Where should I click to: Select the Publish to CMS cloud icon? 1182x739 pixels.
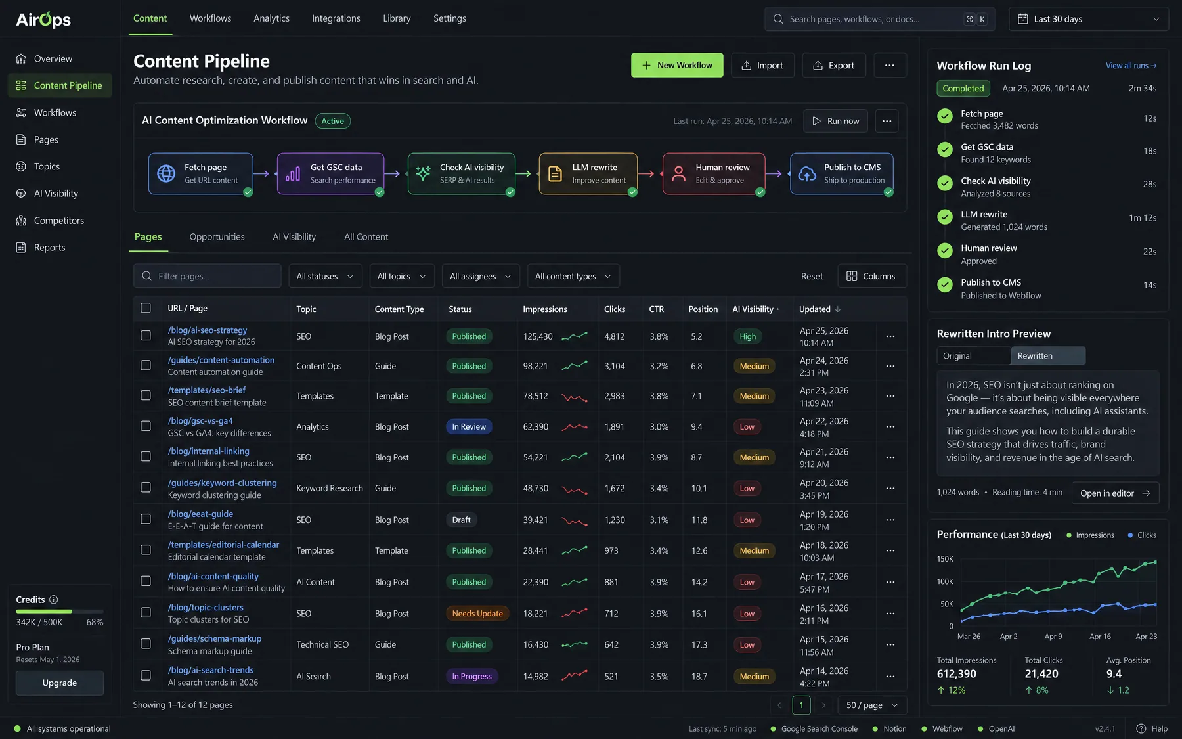(807, 173)
